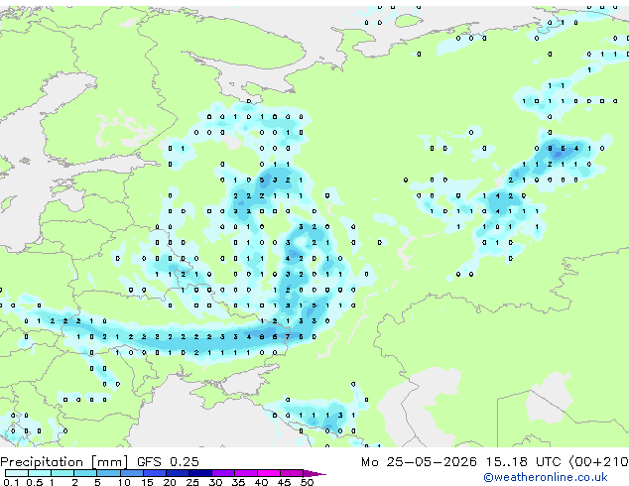This screenshot has height=486, width=629.
Task: Click the 35–40 mm legend swatch
Action: tap(245, 473)
